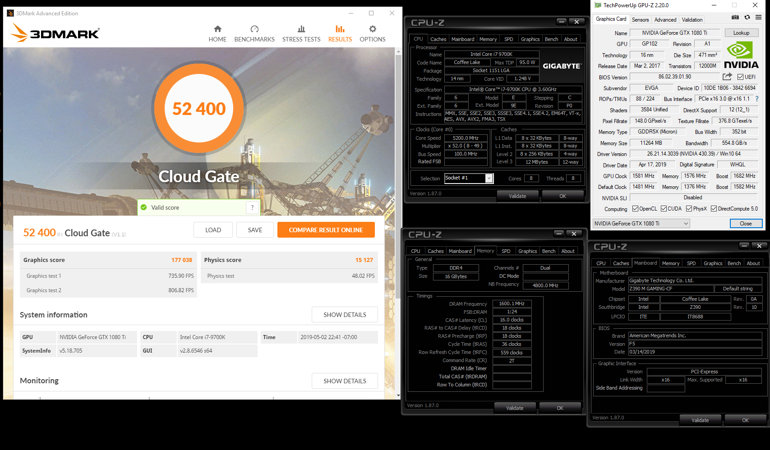Click the Core Speed 5200.0 MHz field
Screen dimensions: 770x450
point(466,138)
